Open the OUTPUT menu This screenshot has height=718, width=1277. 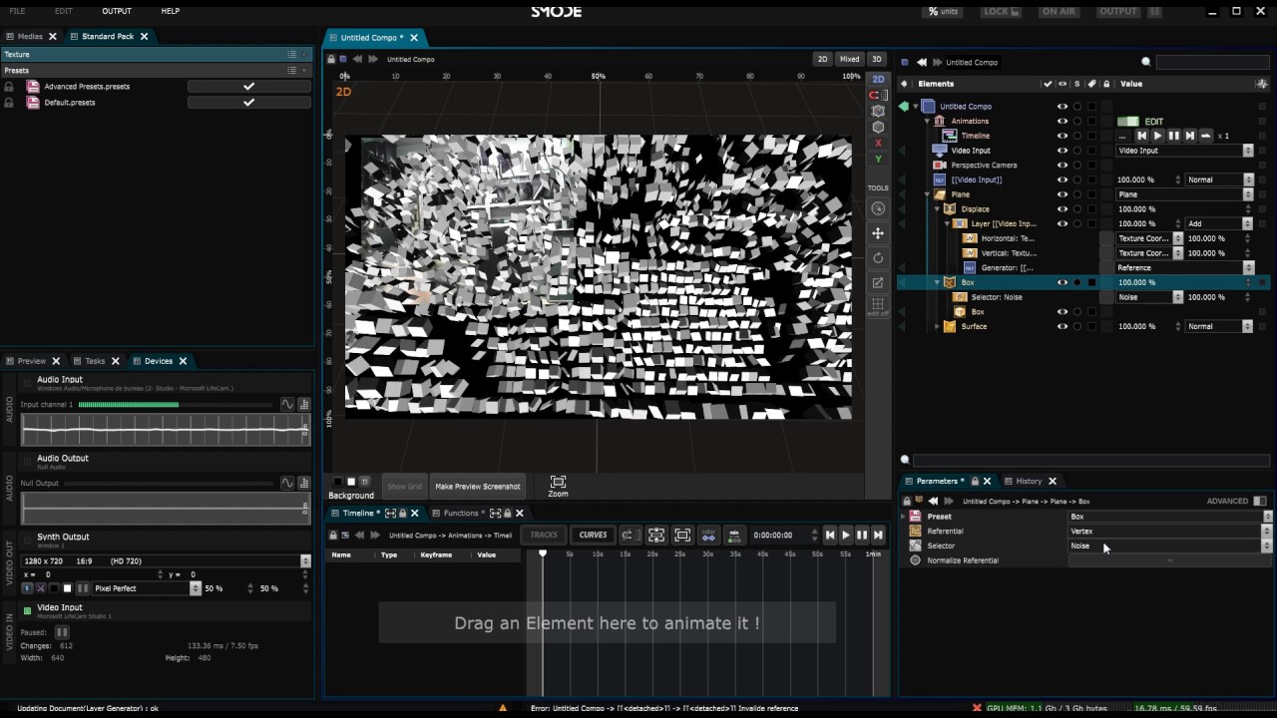pyautogui.click(x=117, y=11)
